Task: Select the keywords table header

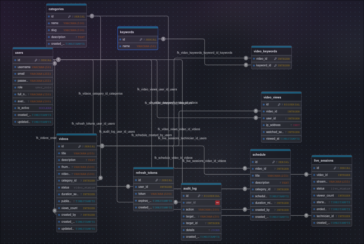Action: 138,32
